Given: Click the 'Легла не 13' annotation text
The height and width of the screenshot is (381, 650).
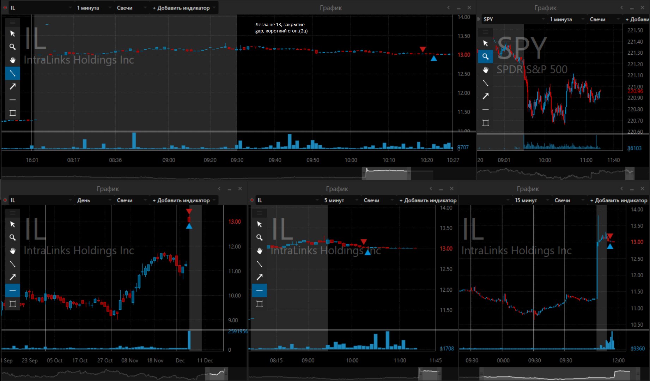Looking at the screenshot, I should (281, 28).
